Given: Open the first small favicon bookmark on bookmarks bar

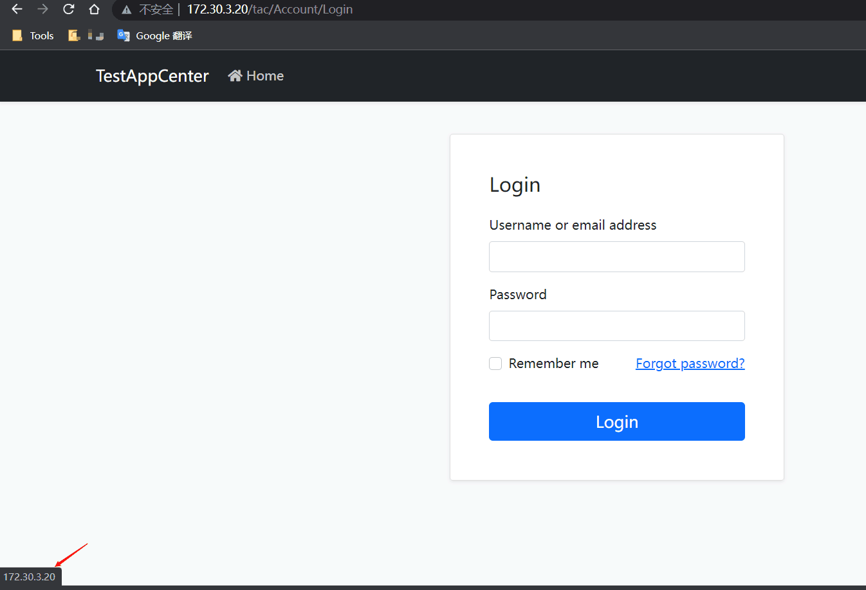Looking at the screenshot, I should [x=73, y=35].
